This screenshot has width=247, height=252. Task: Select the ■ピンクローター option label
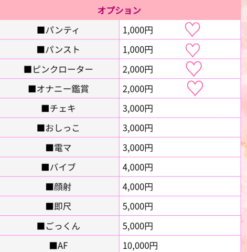coord(58,69)
